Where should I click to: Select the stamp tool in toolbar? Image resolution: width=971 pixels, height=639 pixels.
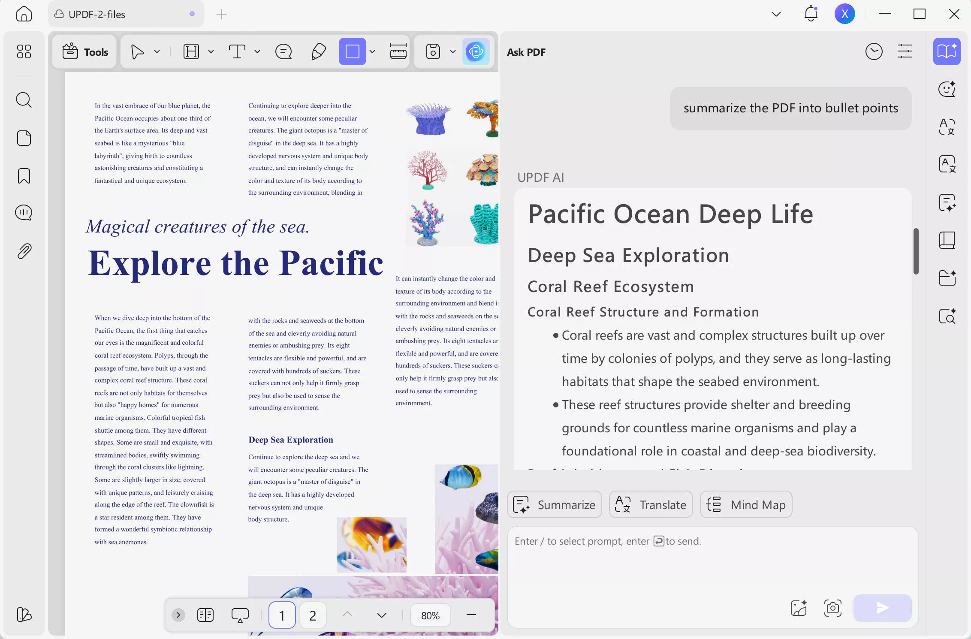coord(433,52)
